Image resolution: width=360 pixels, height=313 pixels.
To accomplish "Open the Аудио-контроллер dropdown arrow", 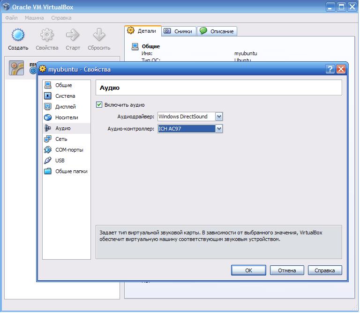I will click(219, 129).
